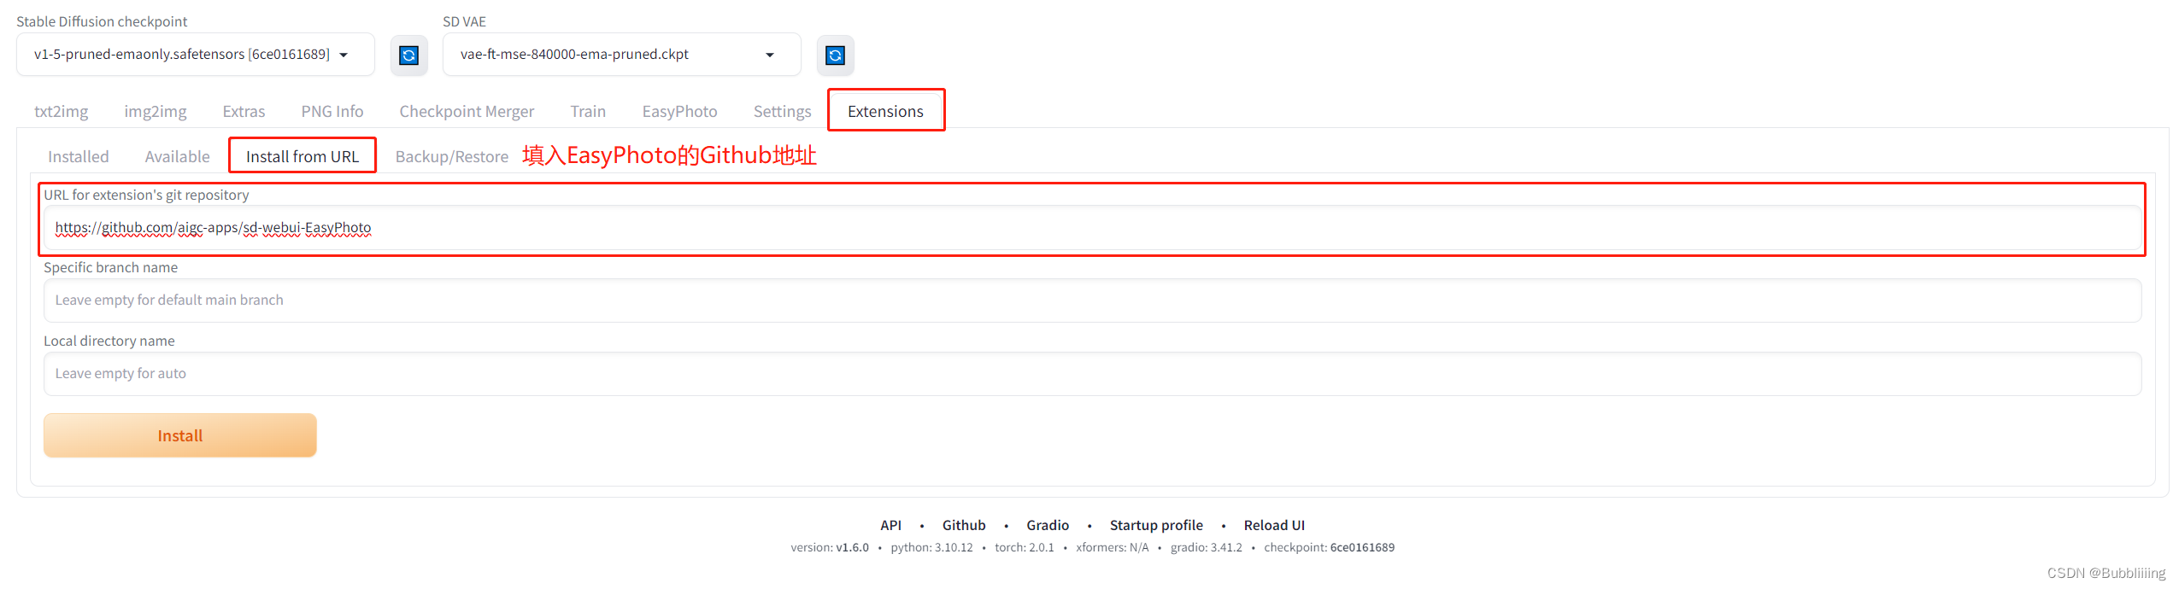Expand the Stable Diffusion checkpoint dropdown
Screen dimensions: 2179x589
pyautogui.click(x=195, y=55)
